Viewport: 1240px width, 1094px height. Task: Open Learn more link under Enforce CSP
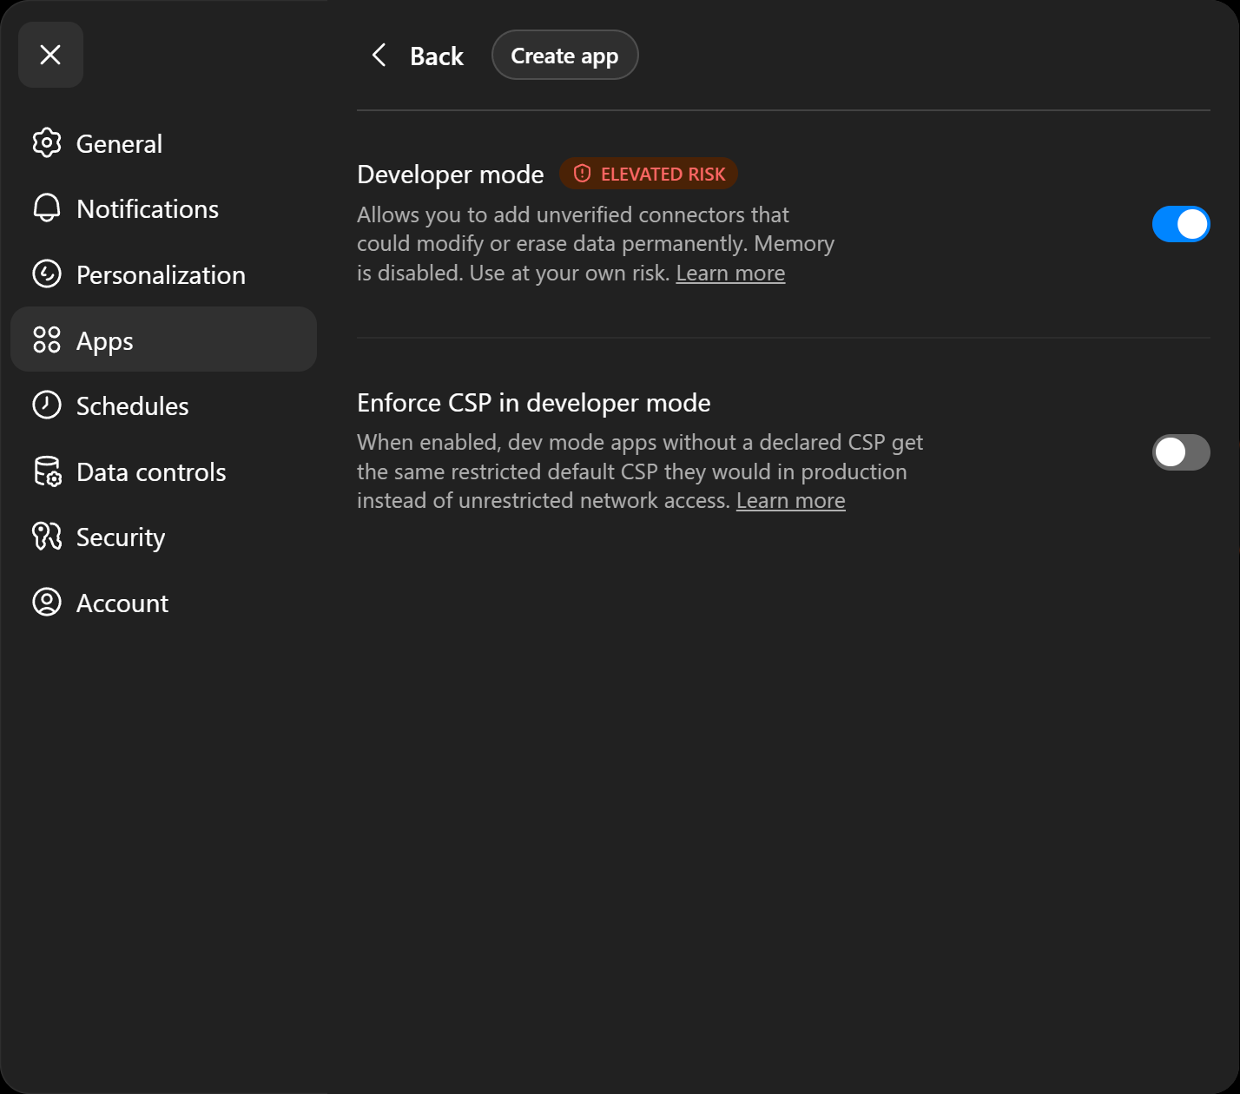[x=791, y=501]
